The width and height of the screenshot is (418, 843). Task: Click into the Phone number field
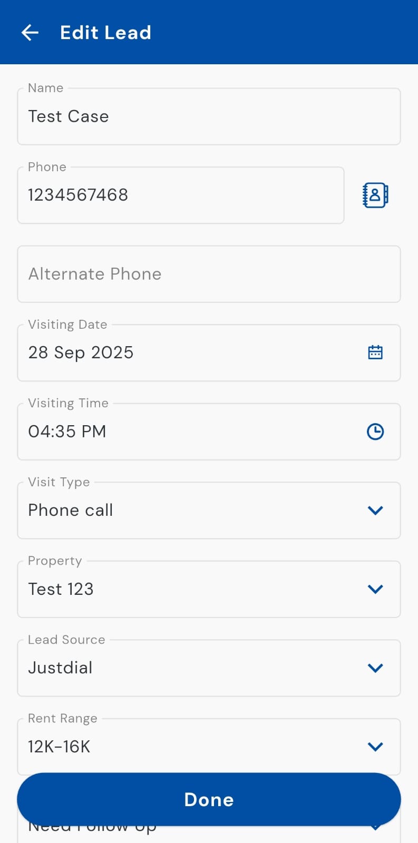tap(180, 195)
